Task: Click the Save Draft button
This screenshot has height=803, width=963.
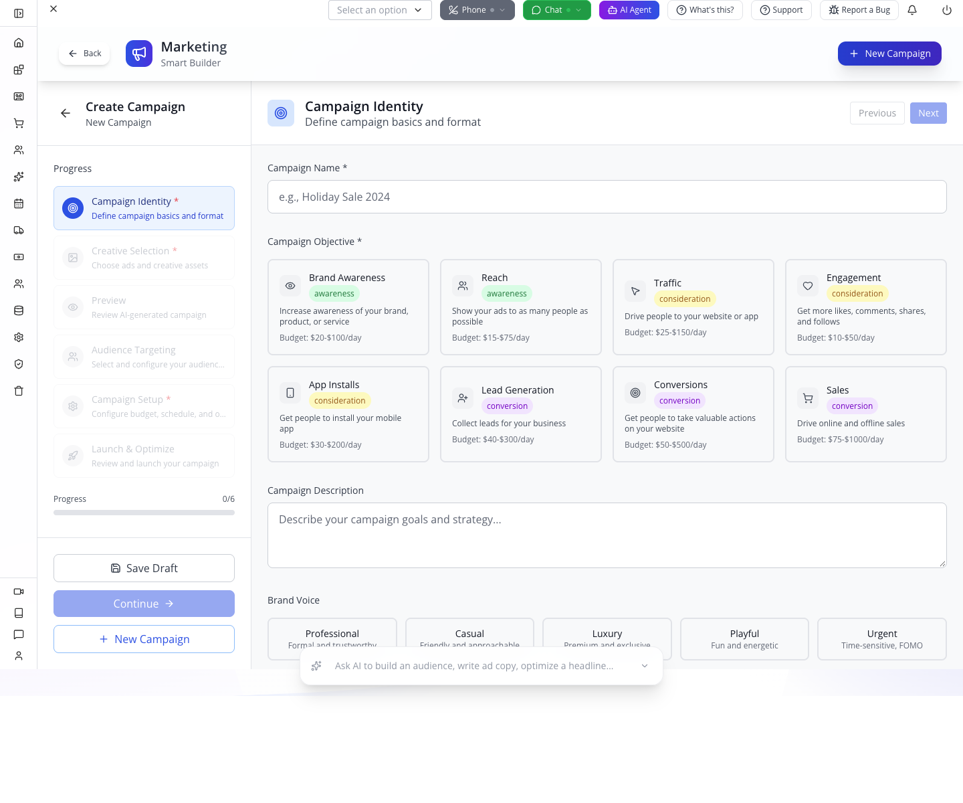Action: click(144, 568)
